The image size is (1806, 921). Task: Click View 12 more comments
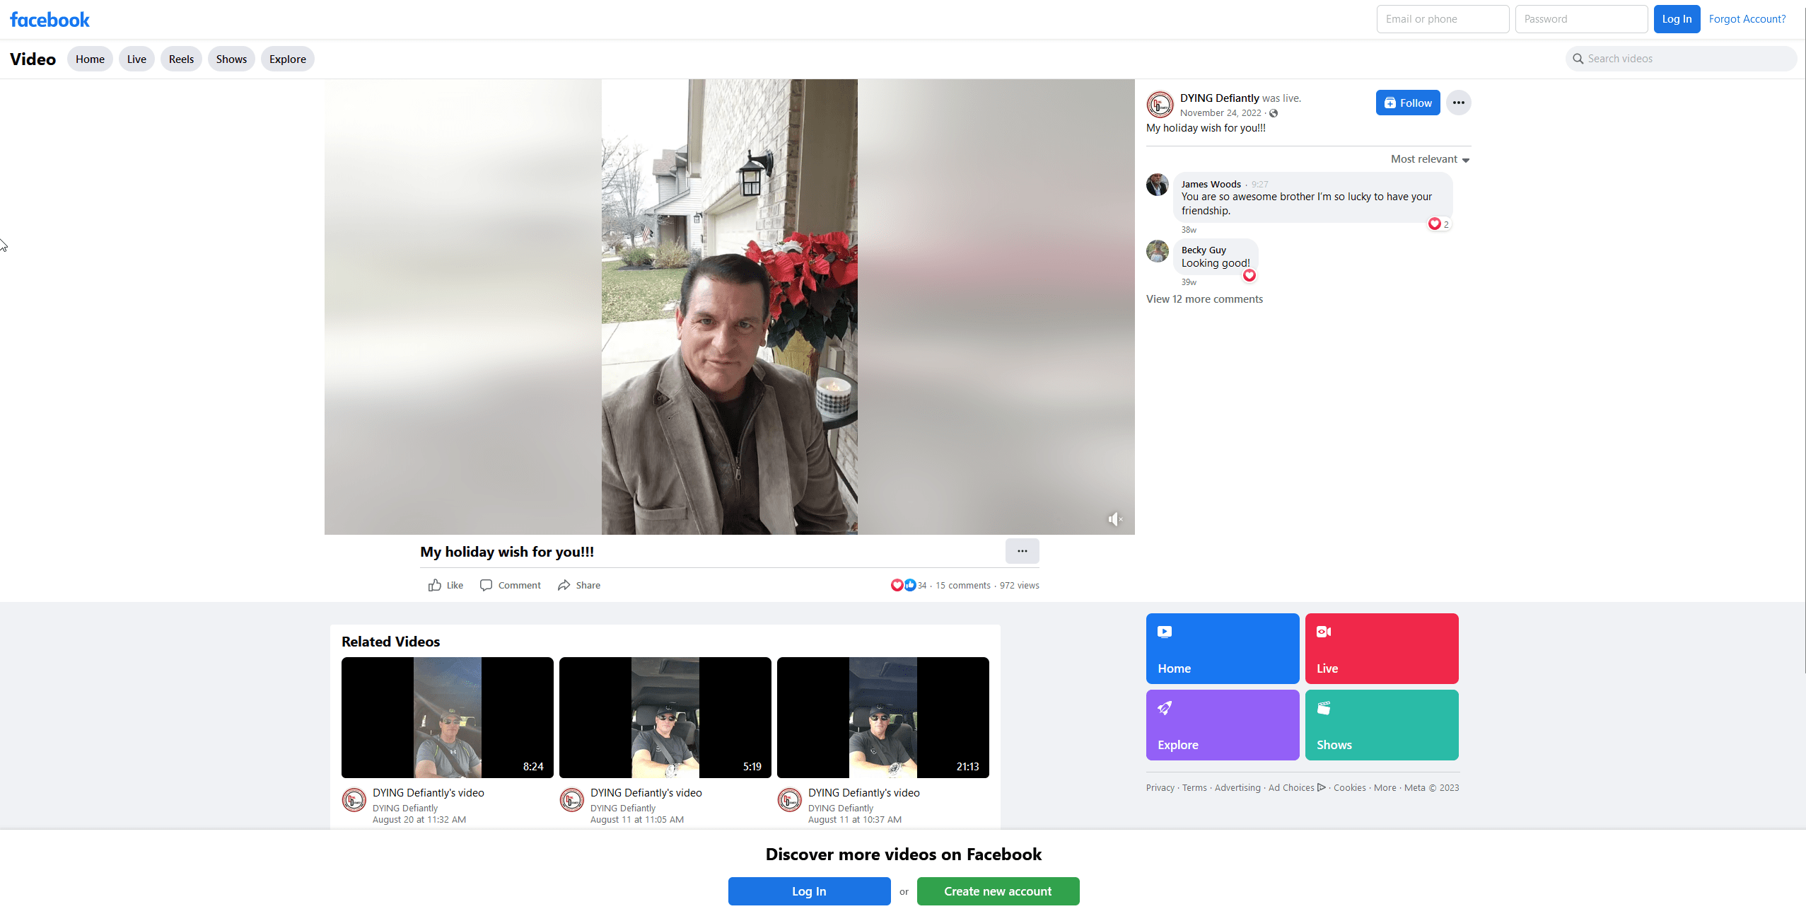click(1204, 299)
